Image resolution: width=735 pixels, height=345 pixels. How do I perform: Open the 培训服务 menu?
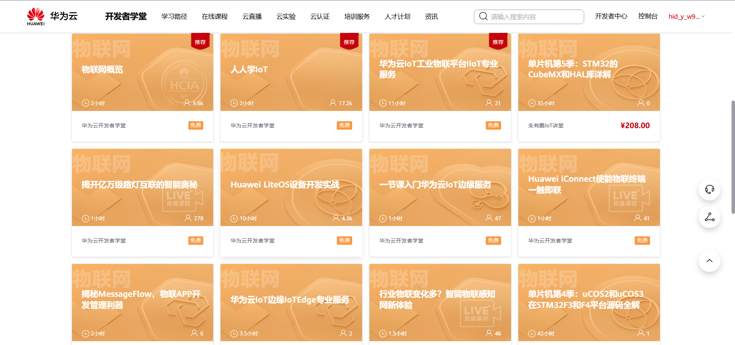pyautogui.click(x=357, y=16)
